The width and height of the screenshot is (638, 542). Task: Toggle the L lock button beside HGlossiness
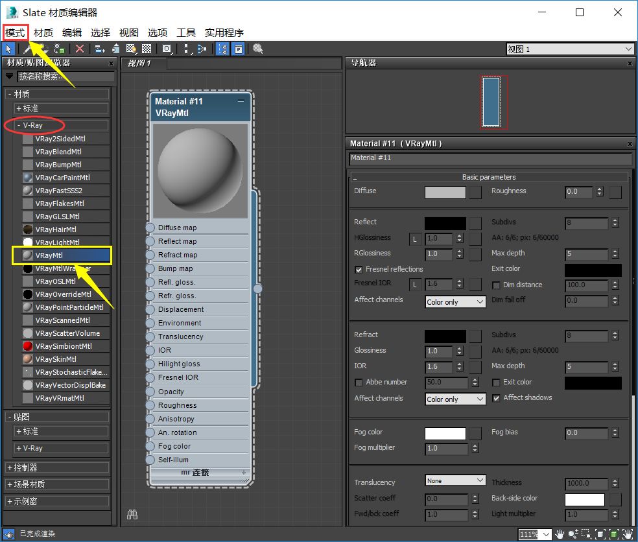(414, 239)
